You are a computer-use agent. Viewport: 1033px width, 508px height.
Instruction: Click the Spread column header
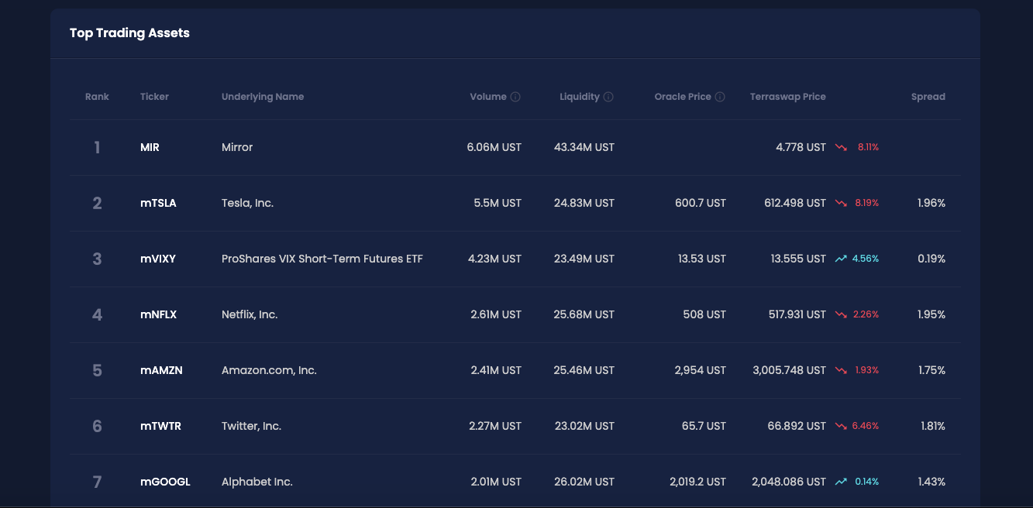[928, 97]
